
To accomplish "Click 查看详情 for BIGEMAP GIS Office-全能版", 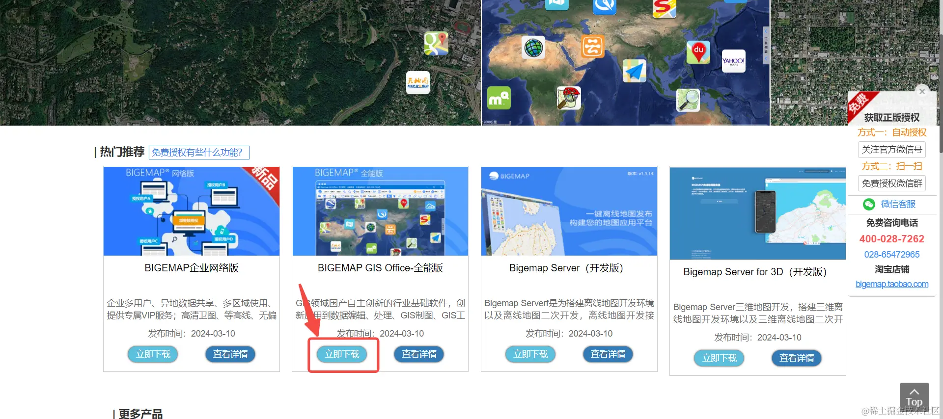I will tap(419, 354).
